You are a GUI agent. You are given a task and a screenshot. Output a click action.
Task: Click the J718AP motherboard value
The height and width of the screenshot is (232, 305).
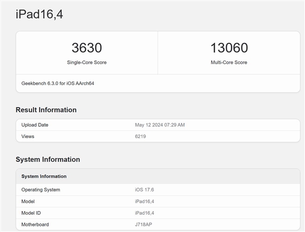[144, 224]
